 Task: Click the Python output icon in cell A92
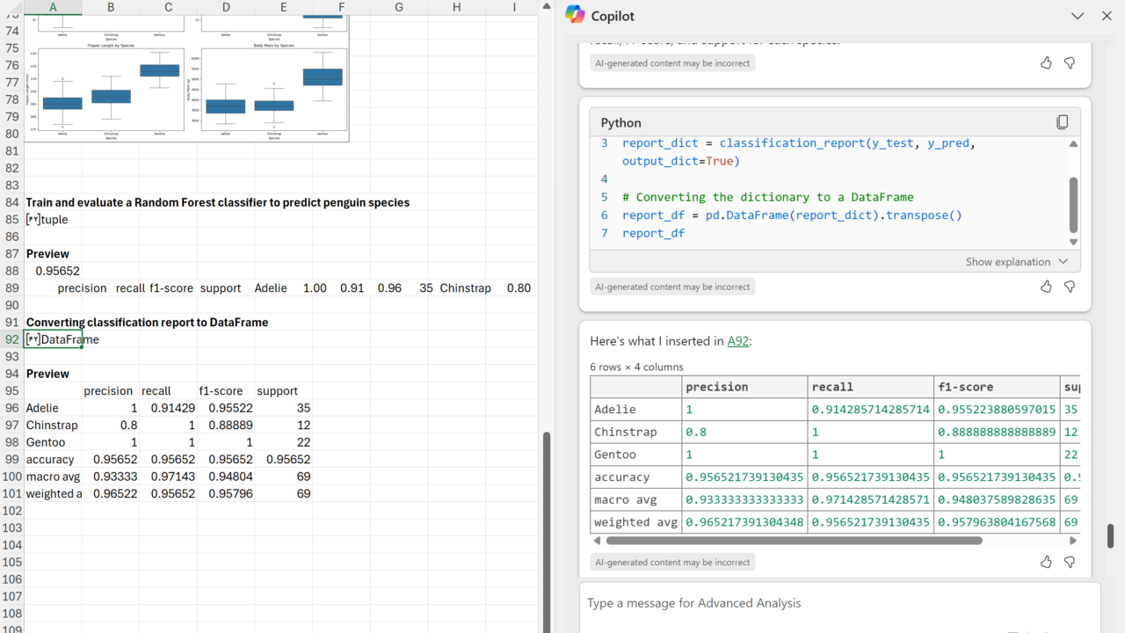click(x=33, y=339)
